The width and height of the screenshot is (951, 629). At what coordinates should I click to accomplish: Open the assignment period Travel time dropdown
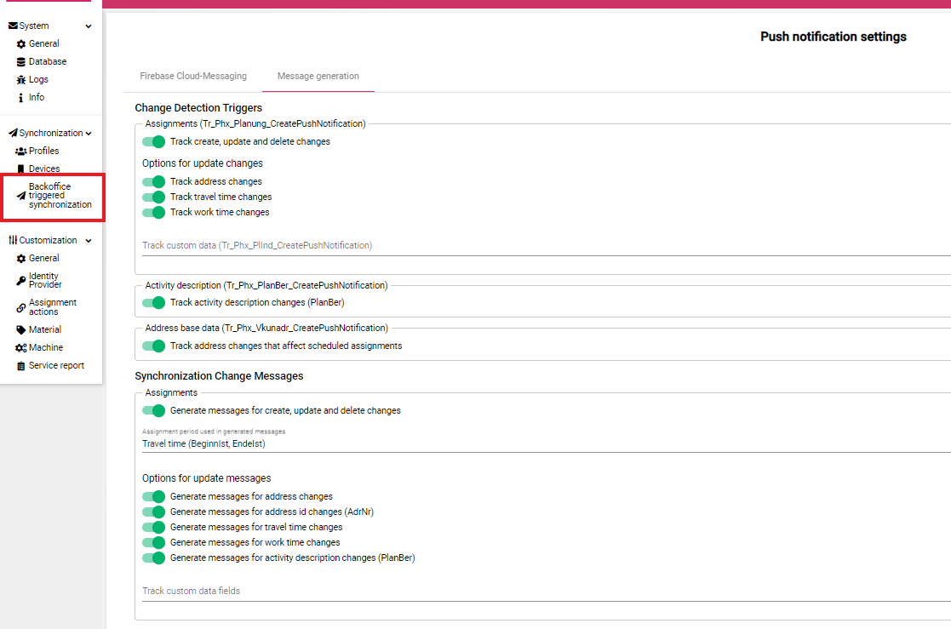[545, 443]
